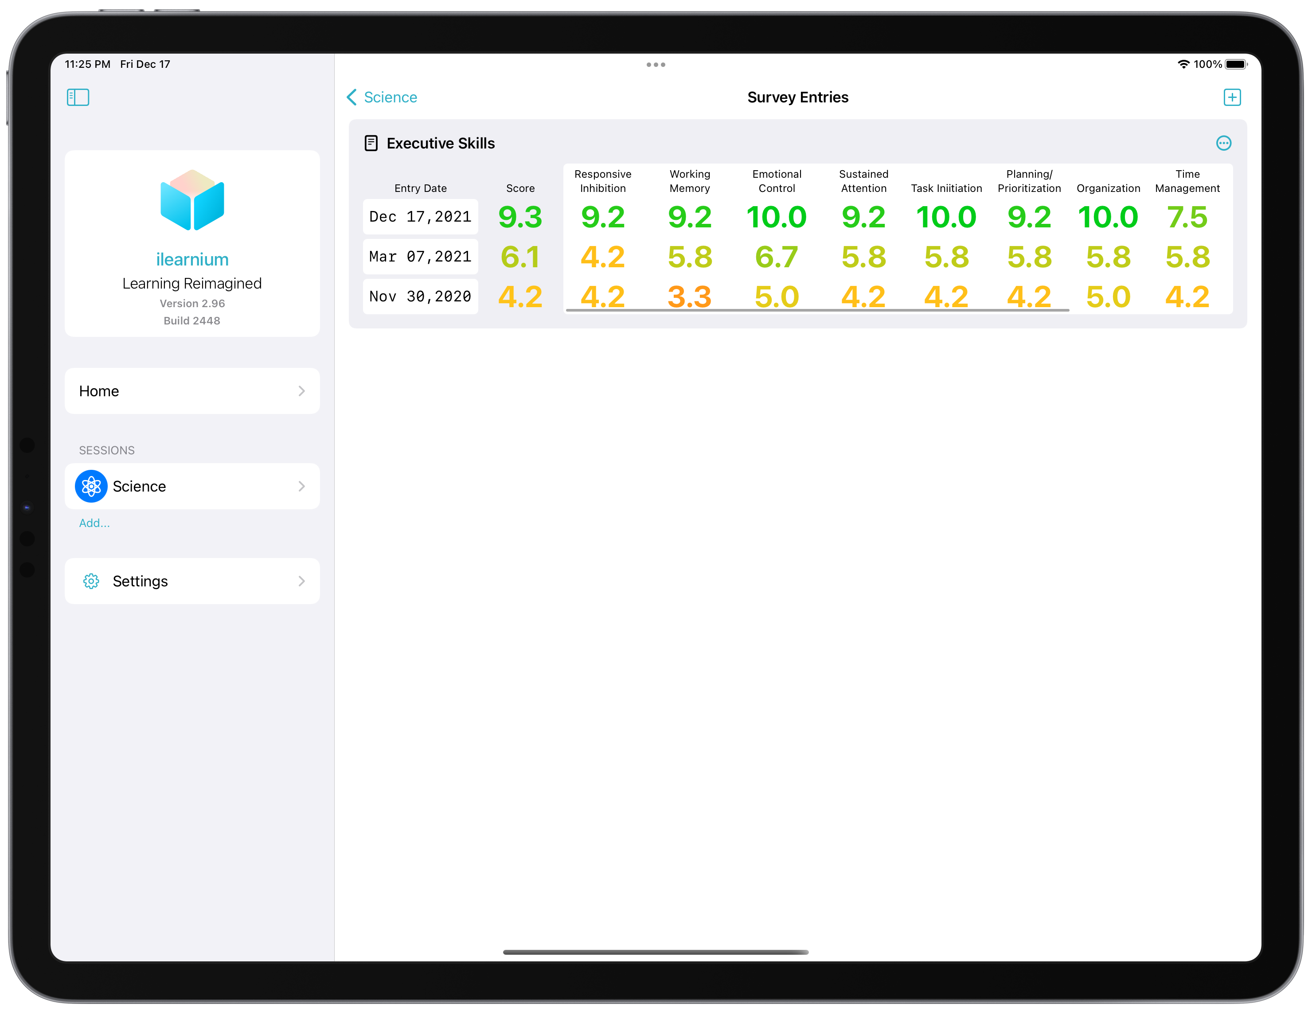Expand the Settings row chevron
Viewport: 1312px width, 1015px height.
301,581
